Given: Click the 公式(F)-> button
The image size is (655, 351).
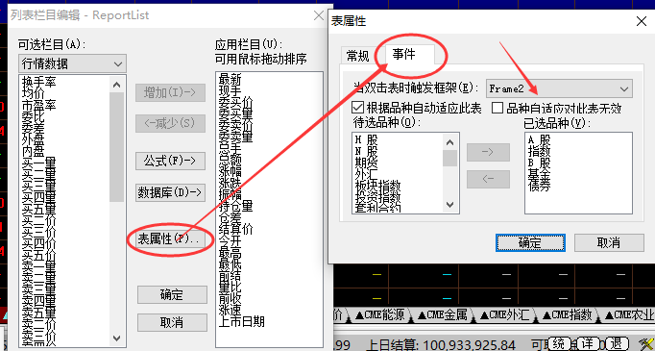Looking at the screenshot, I should click(x=170, y=161).
